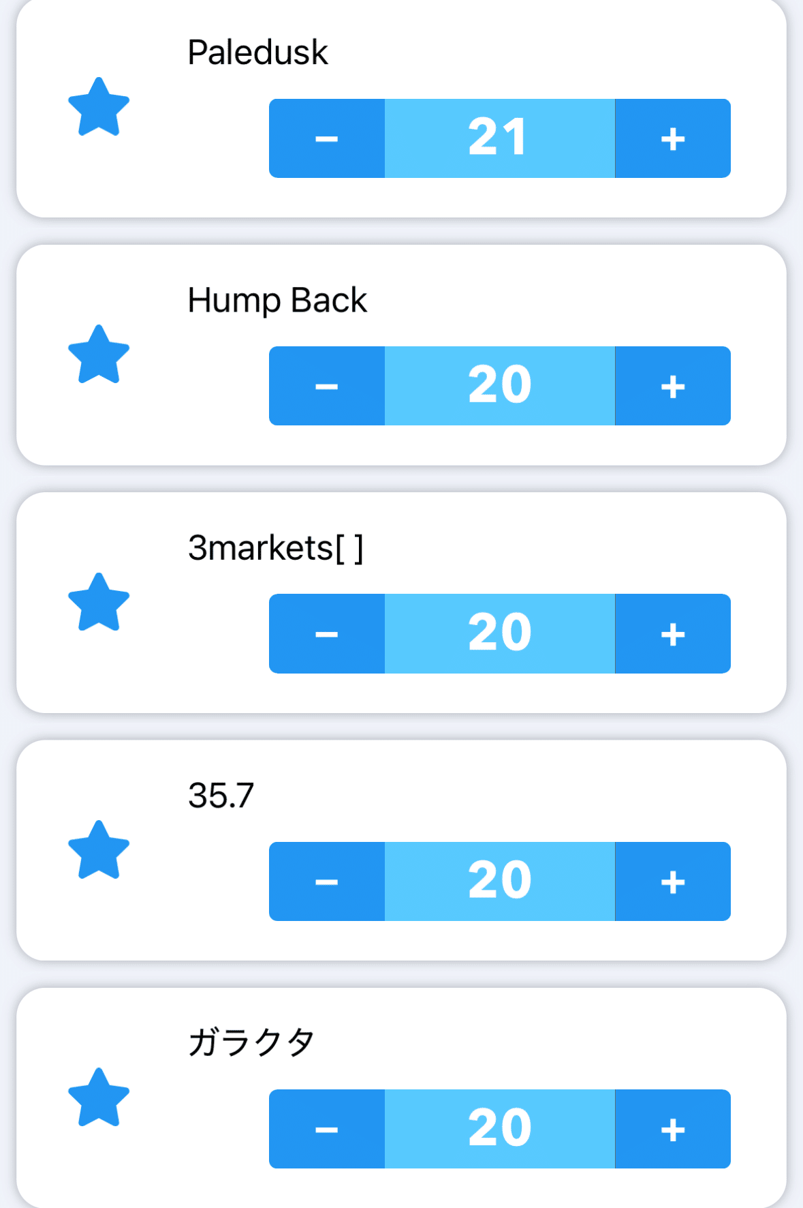Tap the ガラクタ artist label
The image size is (803, 1208).
pos(251,1042)
